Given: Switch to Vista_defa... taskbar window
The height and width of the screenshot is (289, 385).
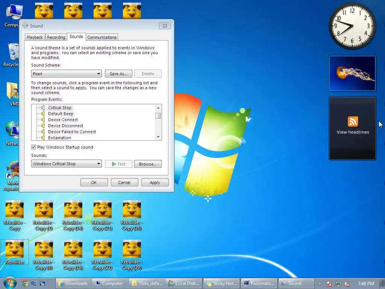Looking at the screenshot, I should click(147, 283).
